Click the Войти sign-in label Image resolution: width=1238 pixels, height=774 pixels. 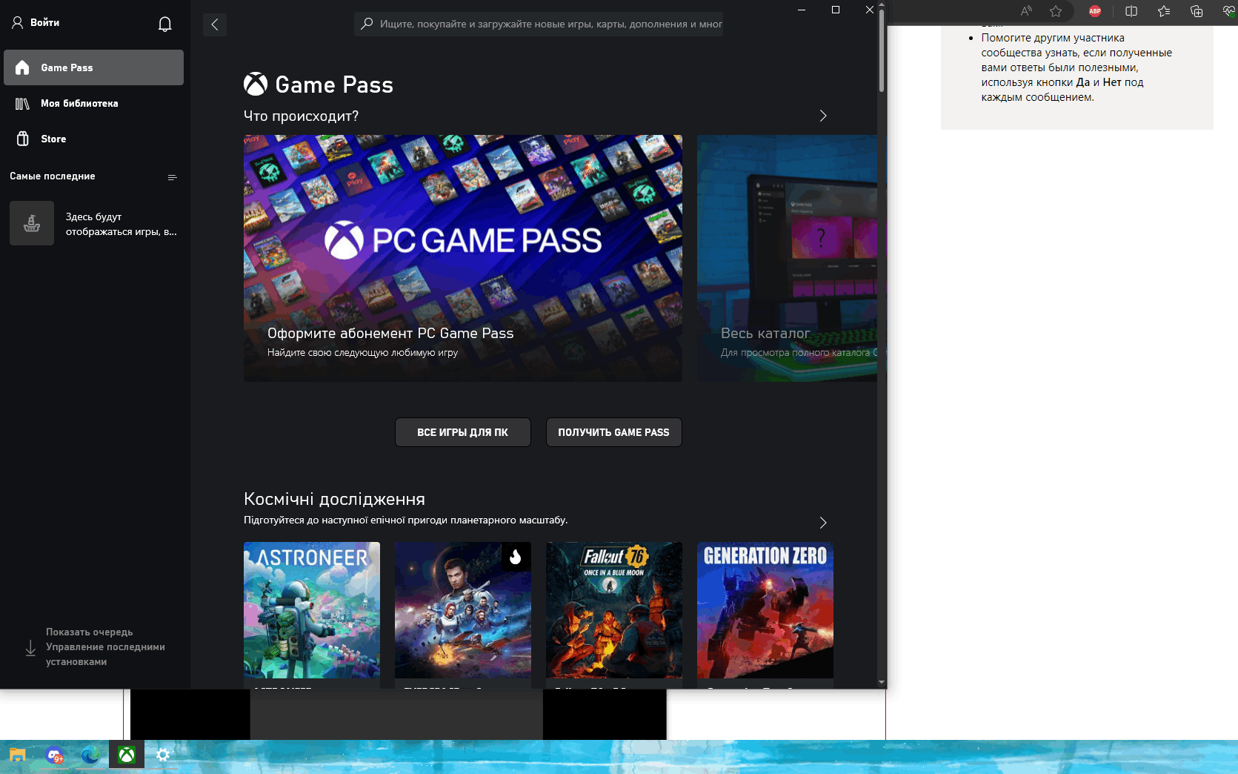pos(45,23)
